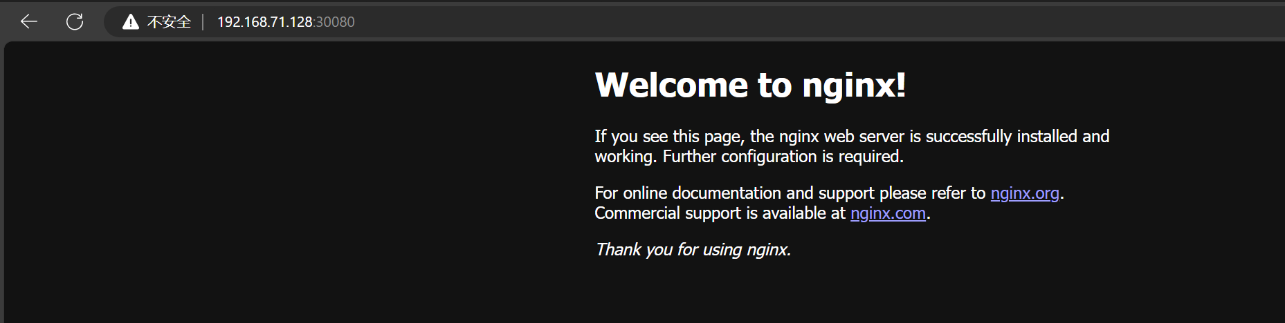The height and width of the screenshot is (323, 1285).
Task: Click the 不安全 security label
Action: click(169, 22)
